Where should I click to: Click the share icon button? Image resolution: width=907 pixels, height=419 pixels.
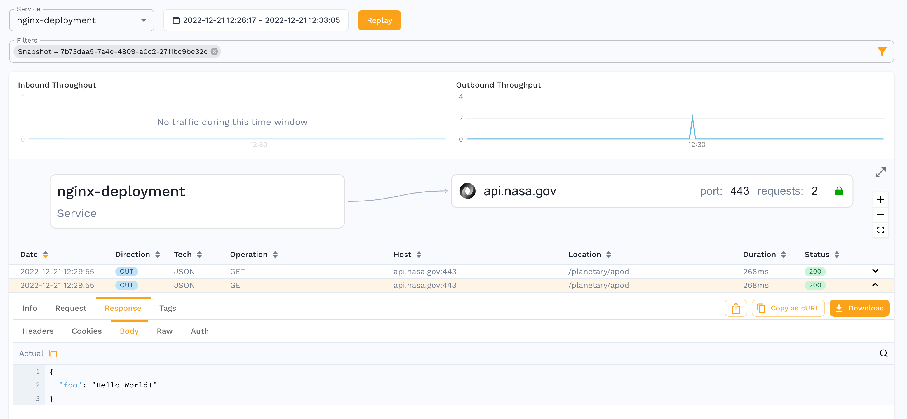coord(736,308)
